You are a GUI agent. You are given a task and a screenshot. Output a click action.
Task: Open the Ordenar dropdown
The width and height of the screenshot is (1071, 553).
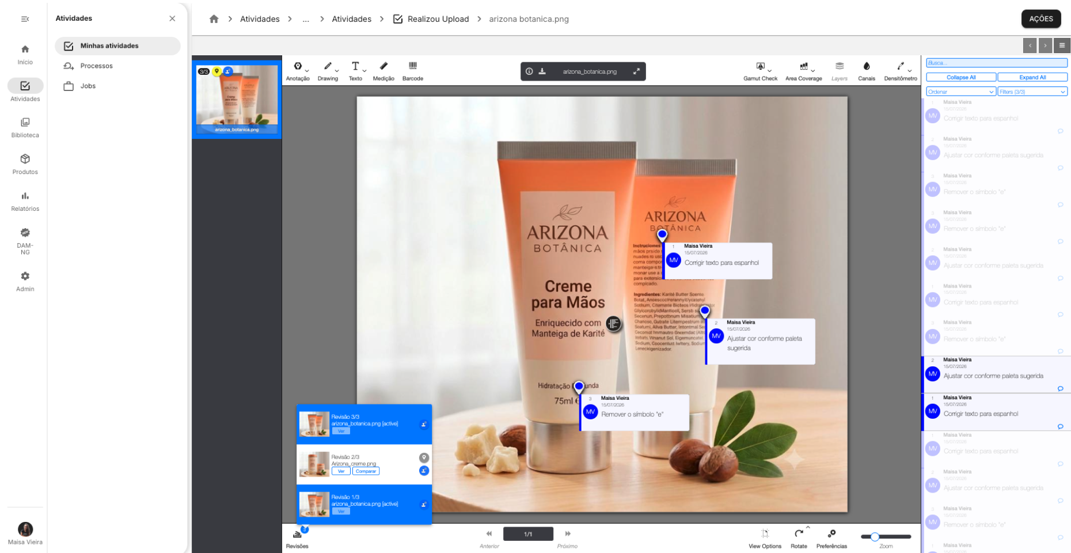tap(960, 92)
